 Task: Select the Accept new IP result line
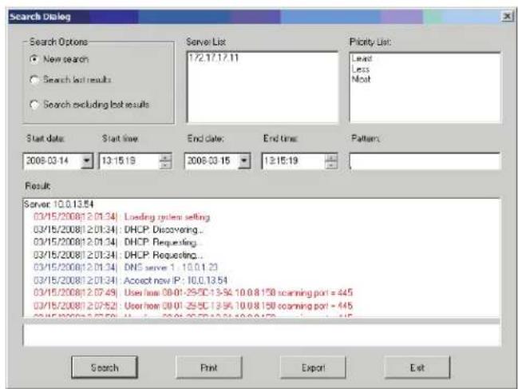(x=130, y=280)
